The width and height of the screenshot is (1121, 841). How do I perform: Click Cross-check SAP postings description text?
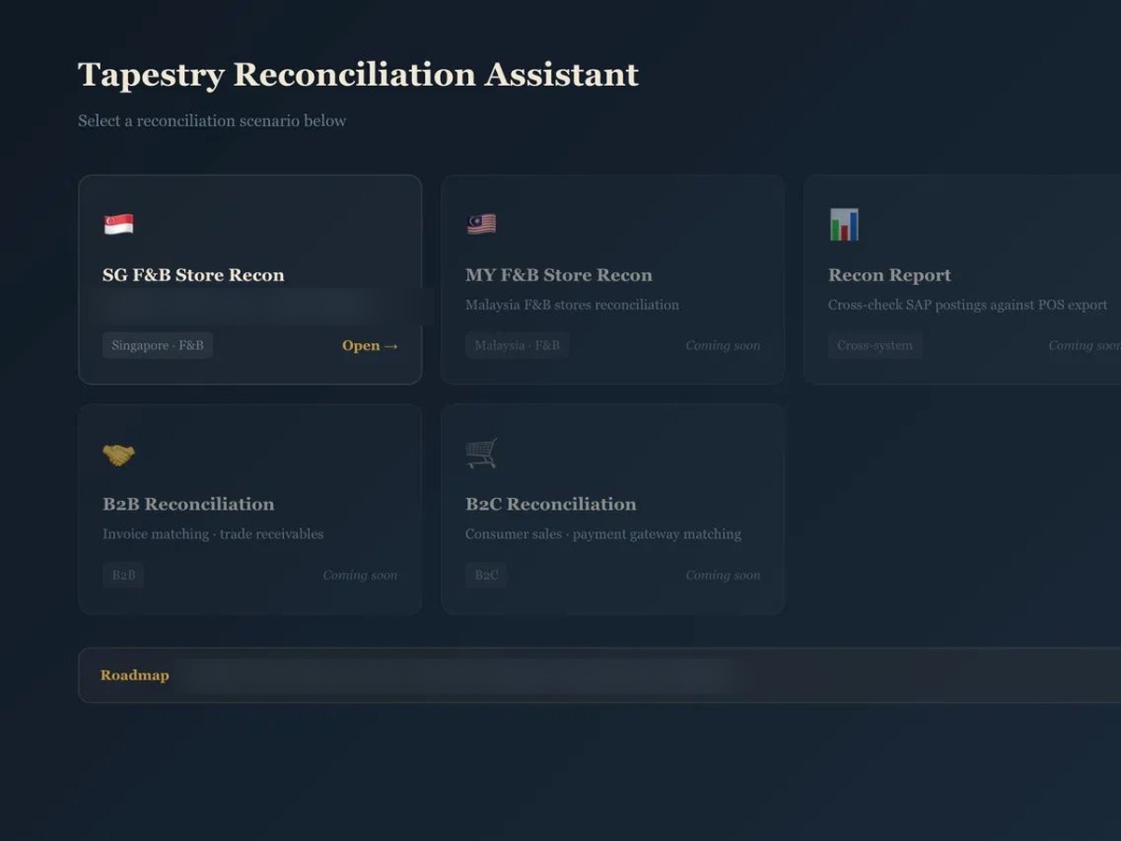click(968, 305)
